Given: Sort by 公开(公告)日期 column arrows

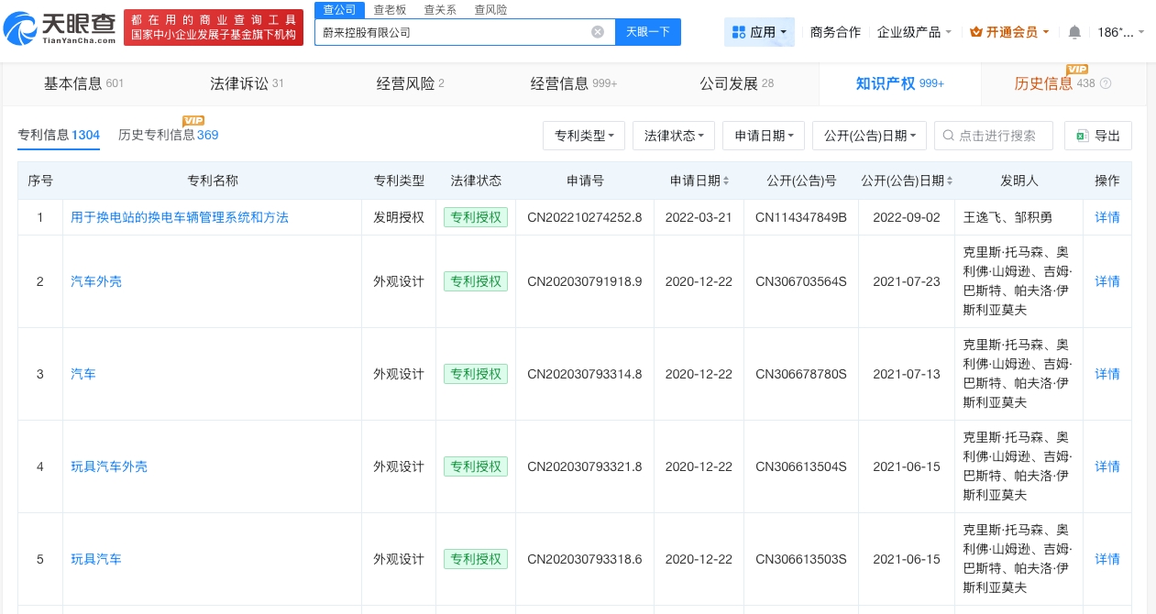Looking at the screenshot, I should tap(950, 181).
